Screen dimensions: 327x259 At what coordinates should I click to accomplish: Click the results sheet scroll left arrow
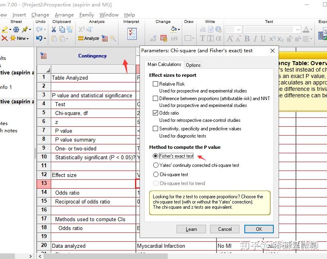coord(40,256)
